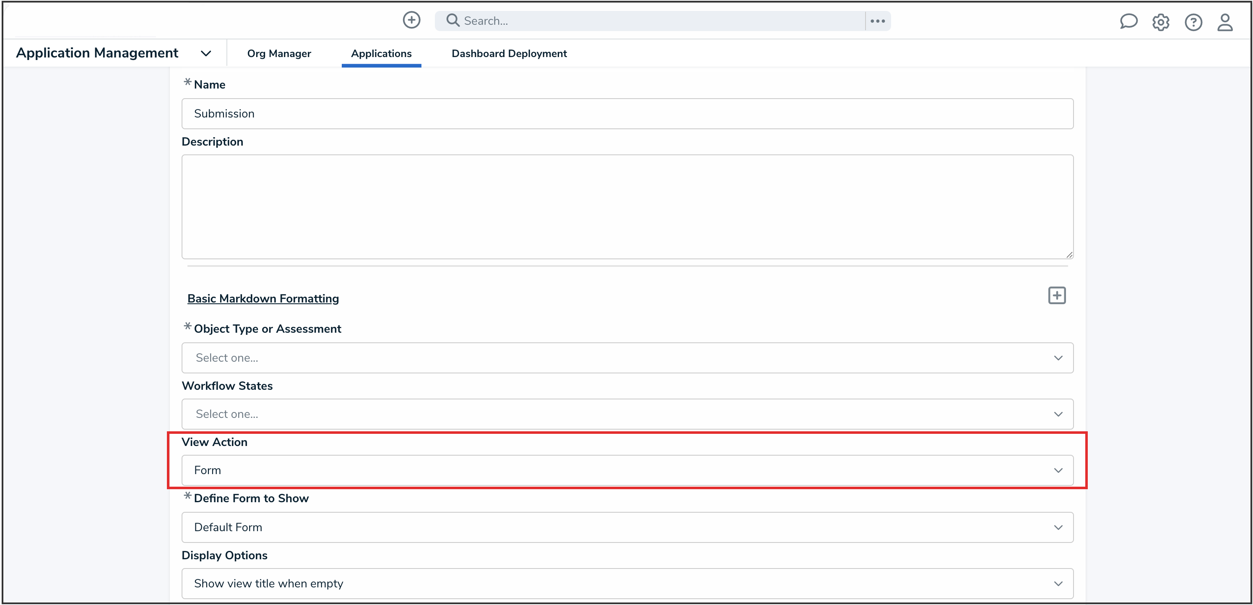Select the Name field containing Submission

(x=626, y=113)
